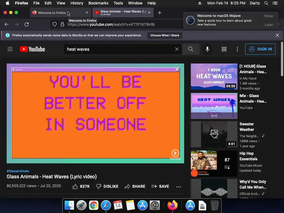Open more actions ellipsis under the video

pos(179,187)
